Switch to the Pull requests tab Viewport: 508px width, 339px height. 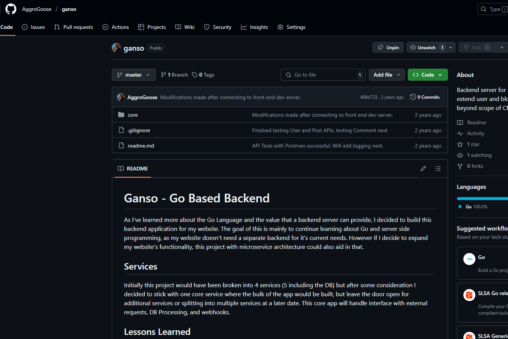[74, 27]
